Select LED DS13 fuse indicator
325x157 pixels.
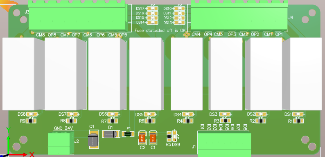(180, 22)
